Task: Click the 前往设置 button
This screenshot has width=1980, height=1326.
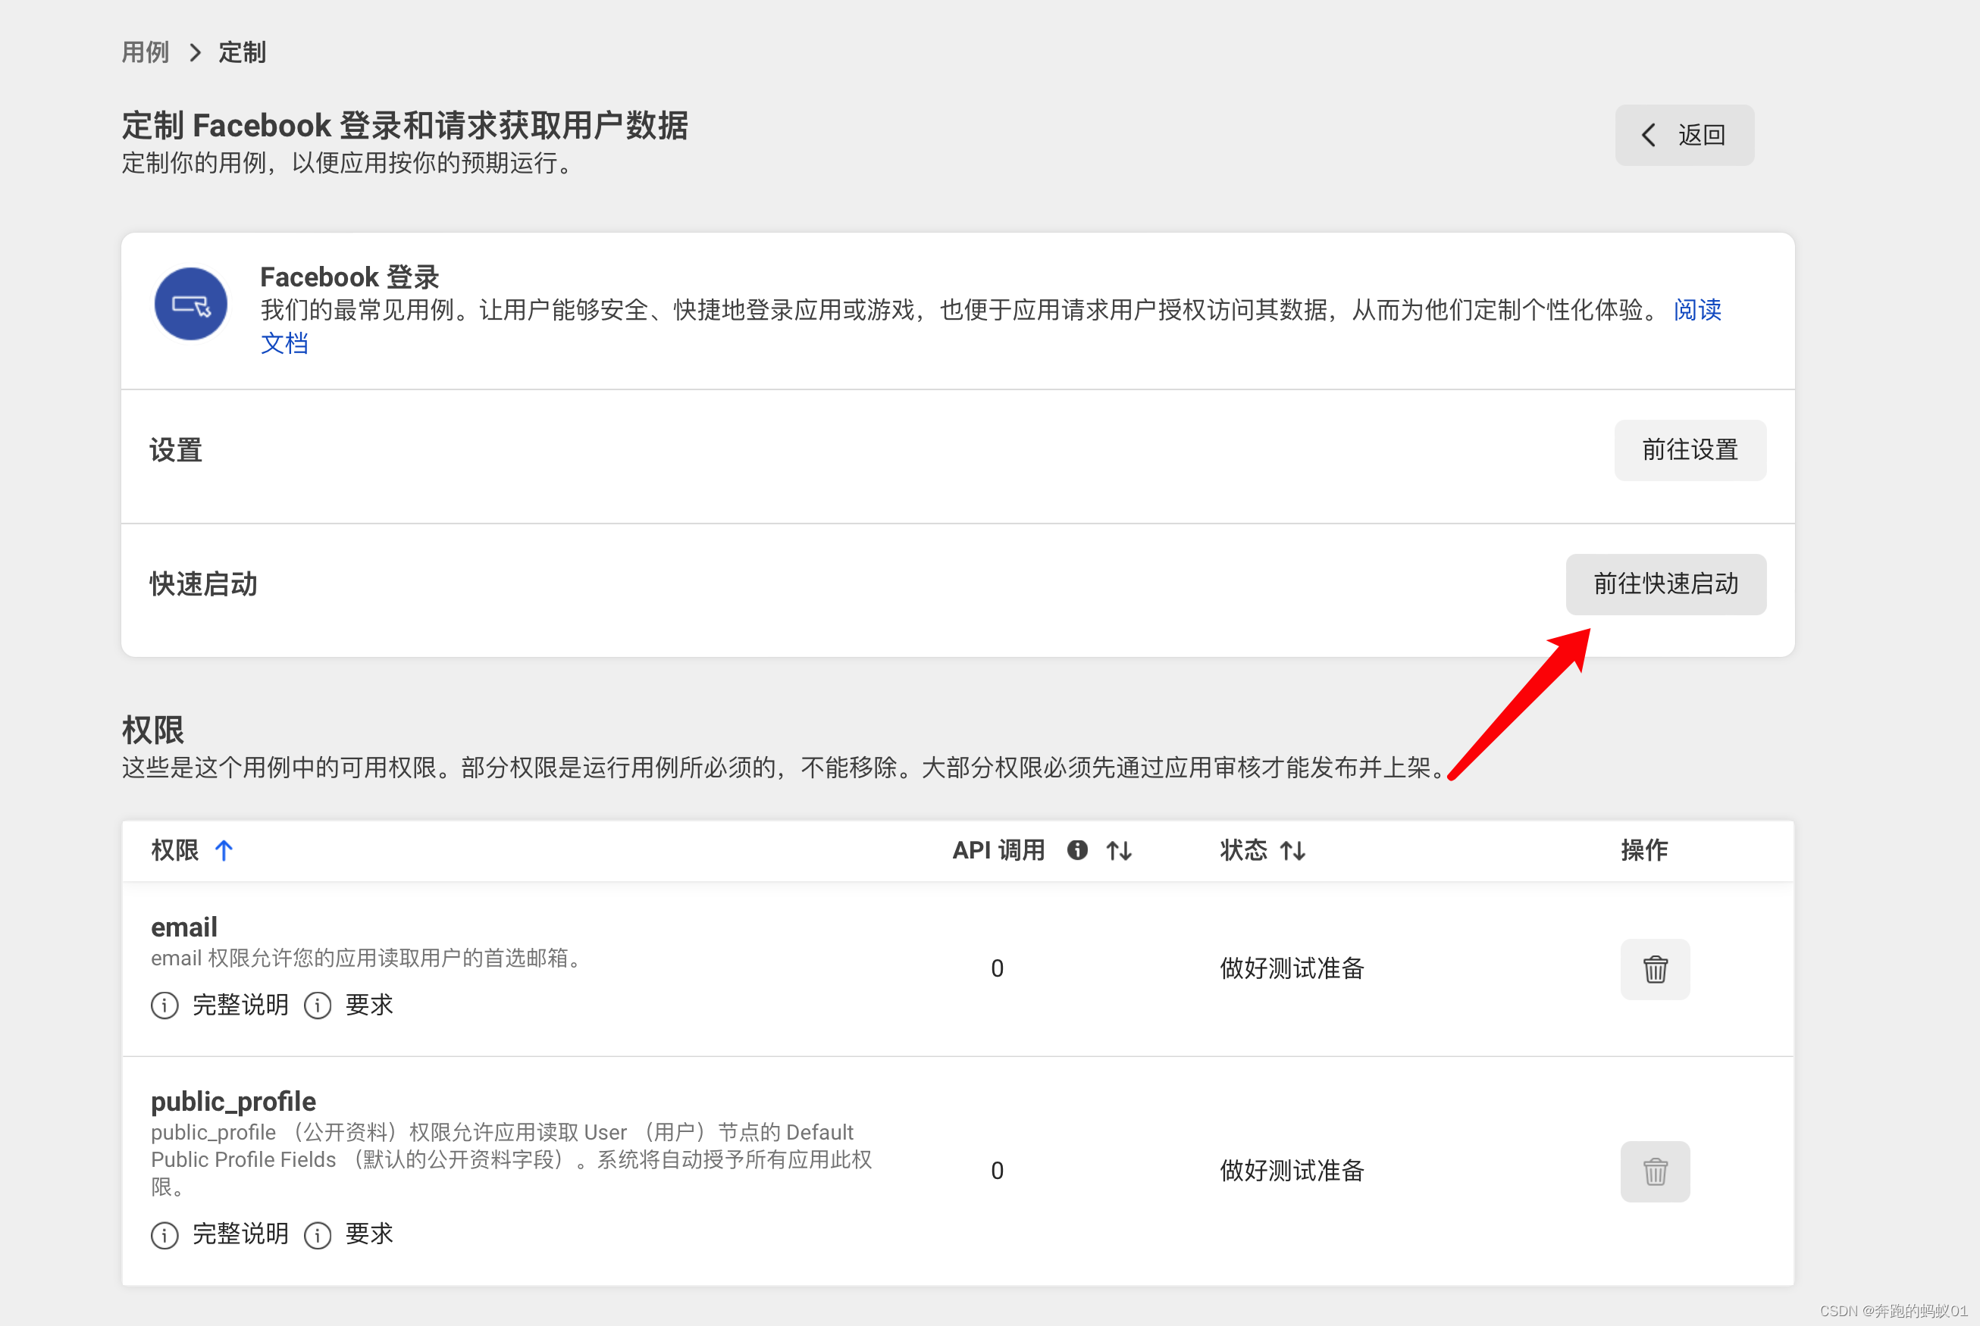Action: pos(1690,450)
